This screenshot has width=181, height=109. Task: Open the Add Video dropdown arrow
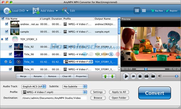(57, 11)
